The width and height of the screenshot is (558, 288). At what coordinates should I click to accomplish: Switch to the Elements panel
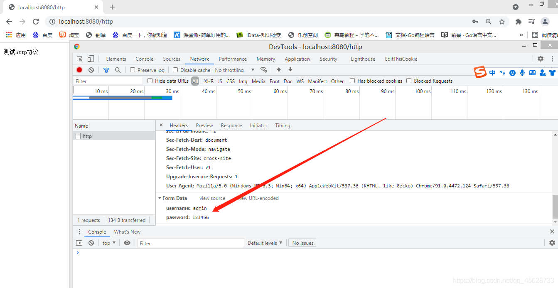[116, 59]
